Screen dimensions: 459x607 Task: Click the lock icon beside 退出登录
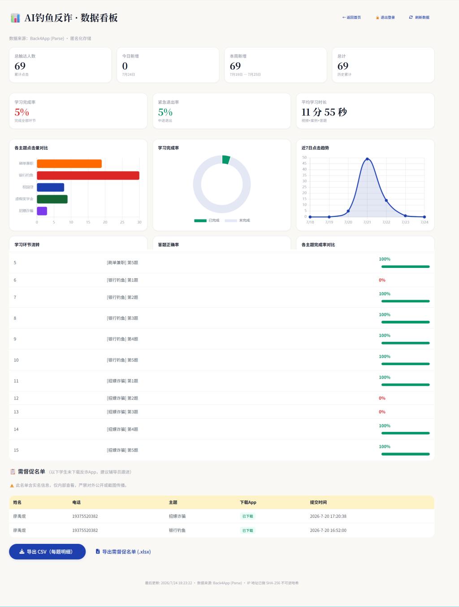[x=377, y=17]
